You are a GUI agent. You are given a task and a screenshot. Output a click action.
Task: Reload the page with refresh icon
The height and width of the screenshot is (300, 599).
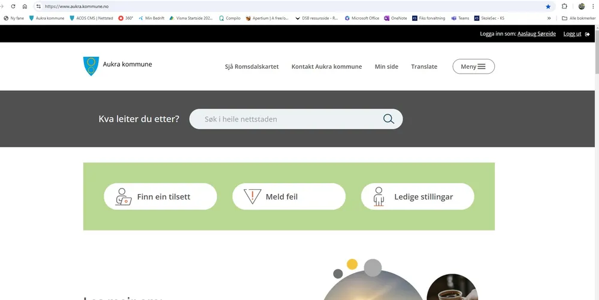(13, 7)
